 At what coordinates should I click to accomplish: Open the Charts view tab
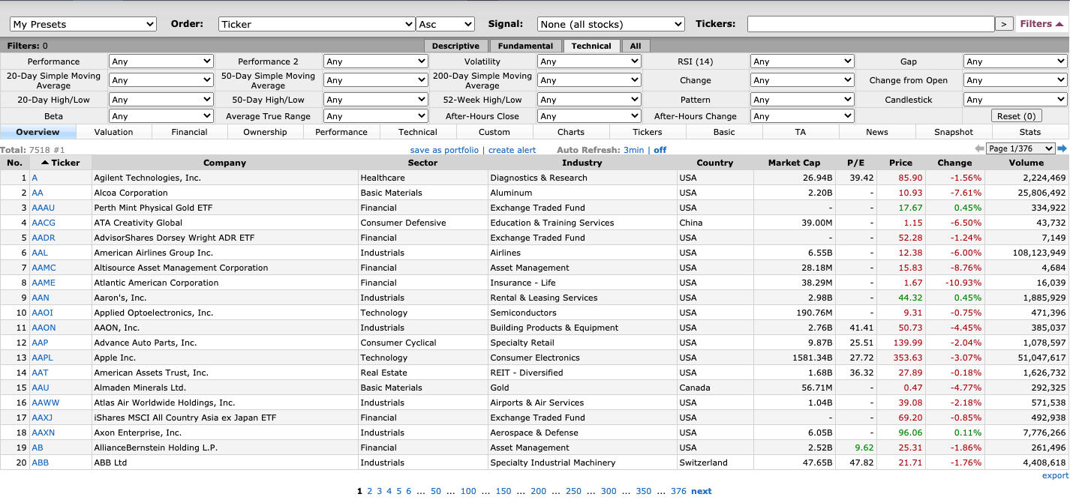571,132
